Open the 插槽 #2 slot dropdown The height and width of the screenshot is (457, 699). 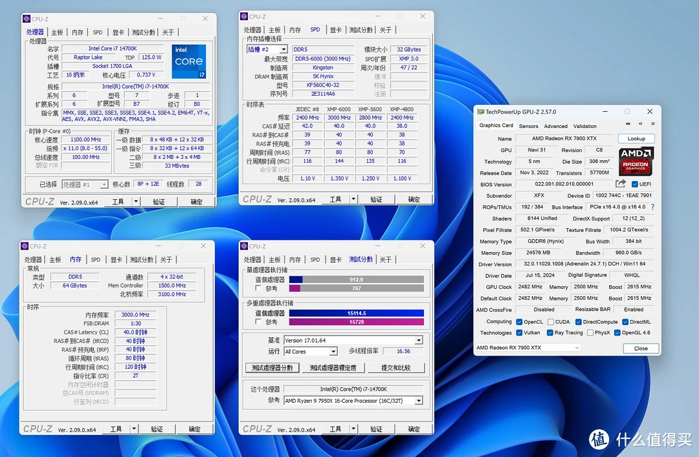pos(267,49)
